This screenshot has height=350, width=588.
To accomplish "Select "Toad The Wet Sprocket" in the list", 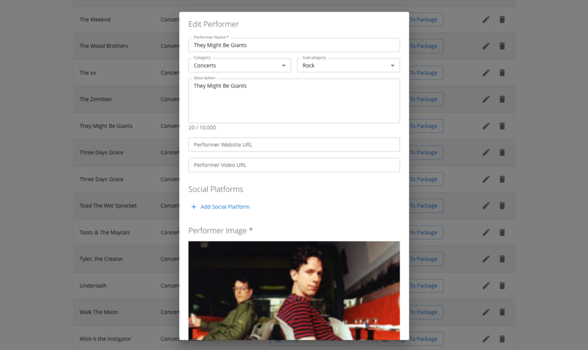I will coord(108,206).
